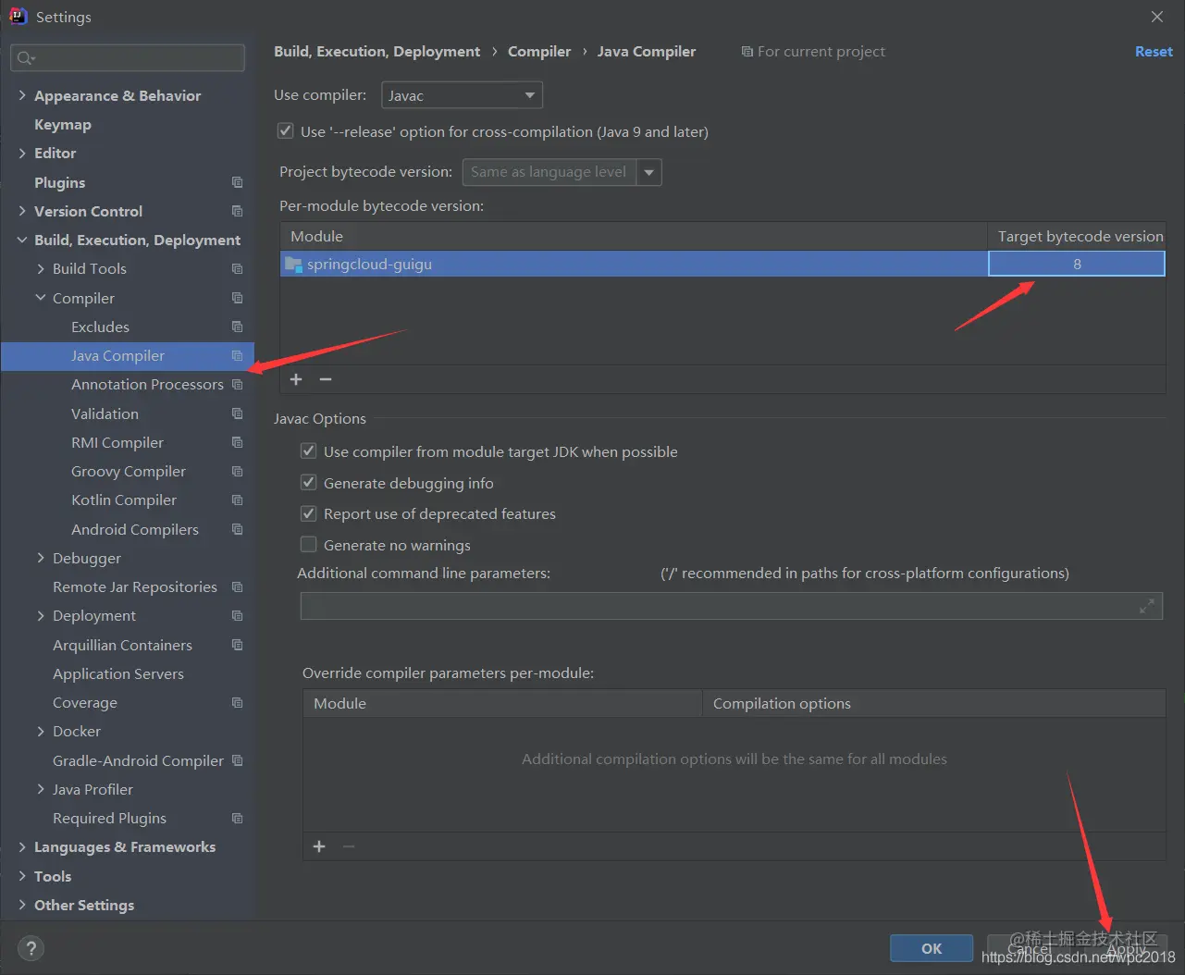Remove selected module from bytecode version table
The width and height of the screenshot is (1185, 975).
tap(326, 379)
